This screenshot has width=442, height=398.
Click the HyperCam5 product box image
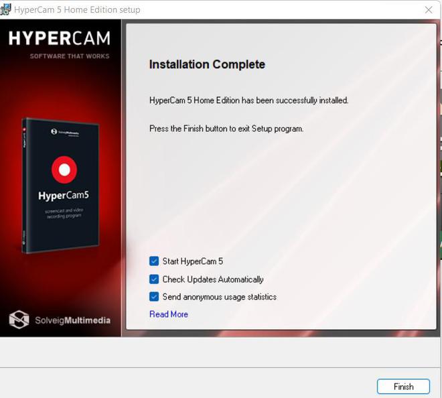tap(60, 186)
